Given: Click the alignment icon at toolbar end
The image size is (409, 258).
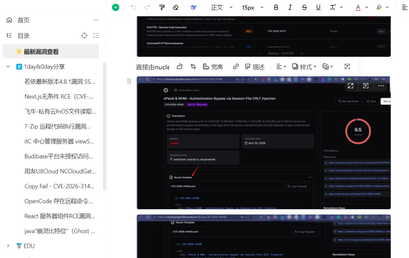Looking at the screenshot, I should click(x=404, y=7).
